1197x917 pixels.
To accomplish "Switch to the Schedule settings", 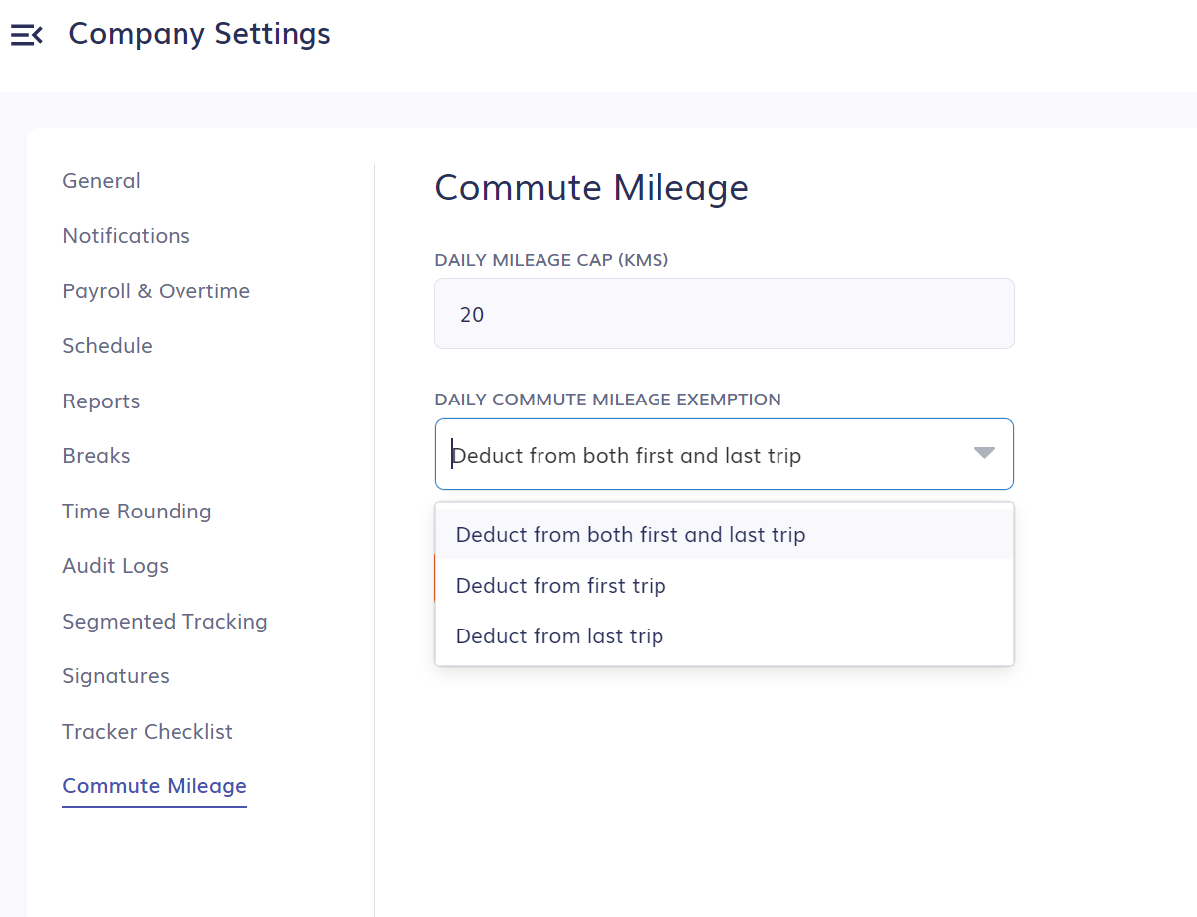I will (107, 345).
